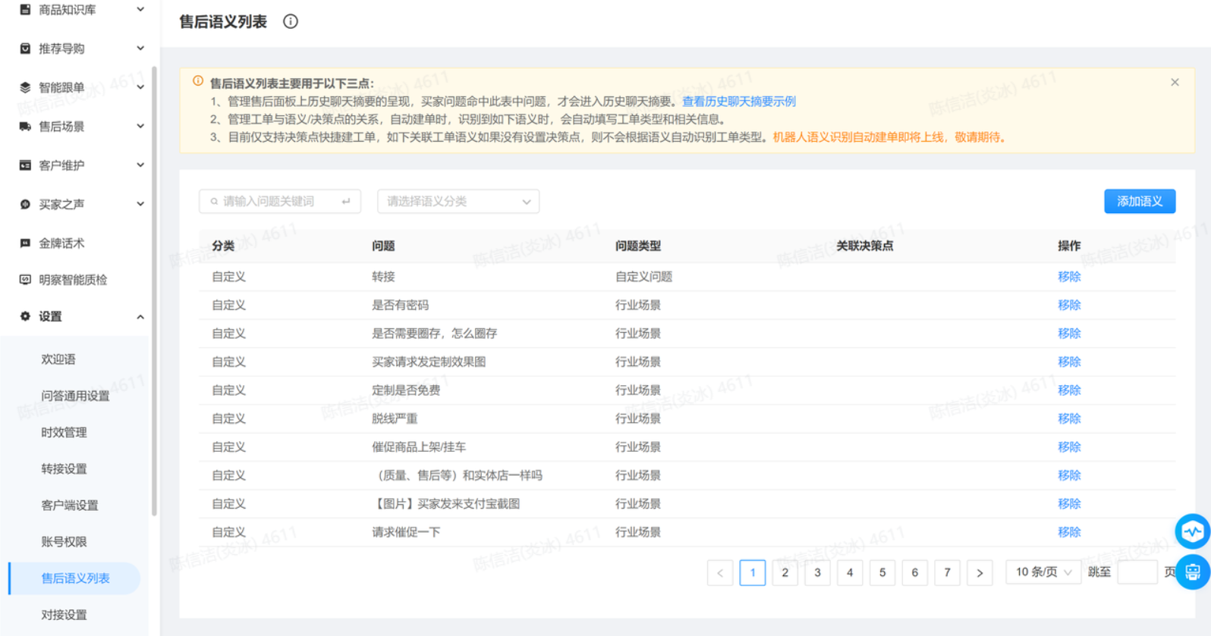Focus the 请输入问题关键词 search field

[279, 202]
